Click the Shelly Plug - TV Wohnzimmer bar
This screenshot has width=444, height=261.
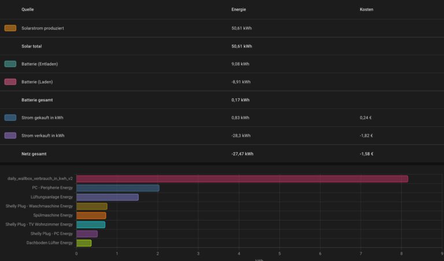point(91,225)
